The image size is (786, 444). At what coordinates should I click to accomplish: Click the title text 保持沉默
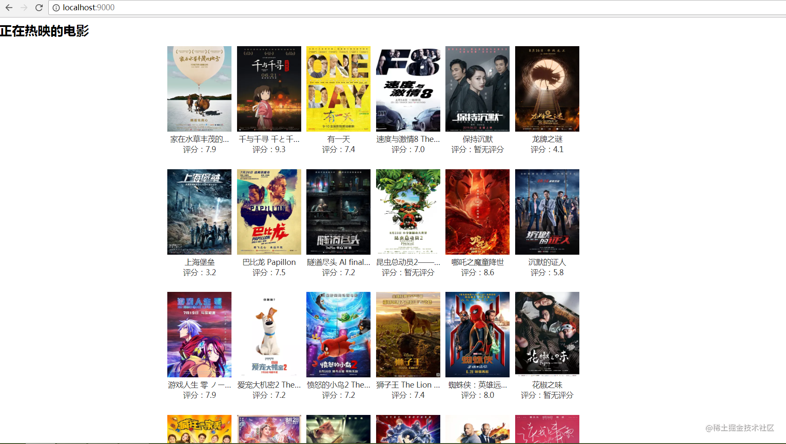478,139
